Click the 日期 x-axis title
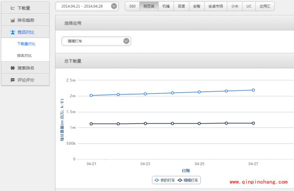 coord(186,170)
